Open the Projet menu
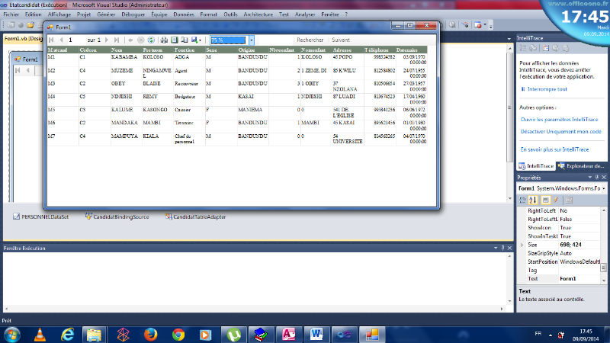The width and height of the screenshot is (610, 343). pos(84,14)
